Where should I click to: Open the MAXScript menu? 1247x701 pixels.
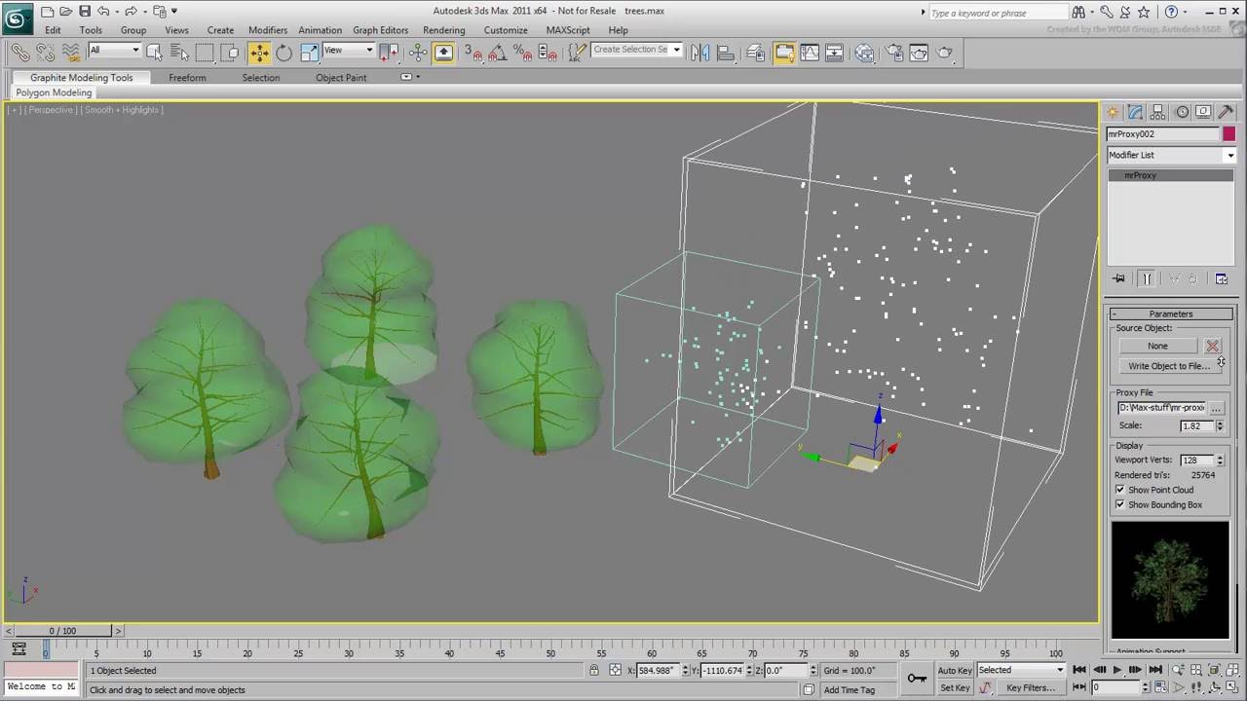click(568, 30)
